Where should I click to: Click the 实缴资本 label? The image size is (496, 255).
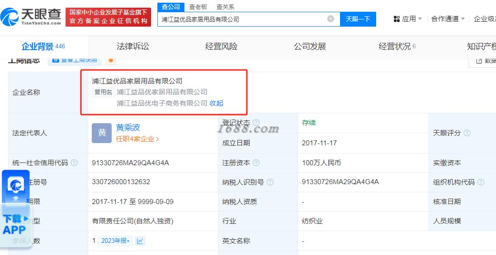[447, 163]
